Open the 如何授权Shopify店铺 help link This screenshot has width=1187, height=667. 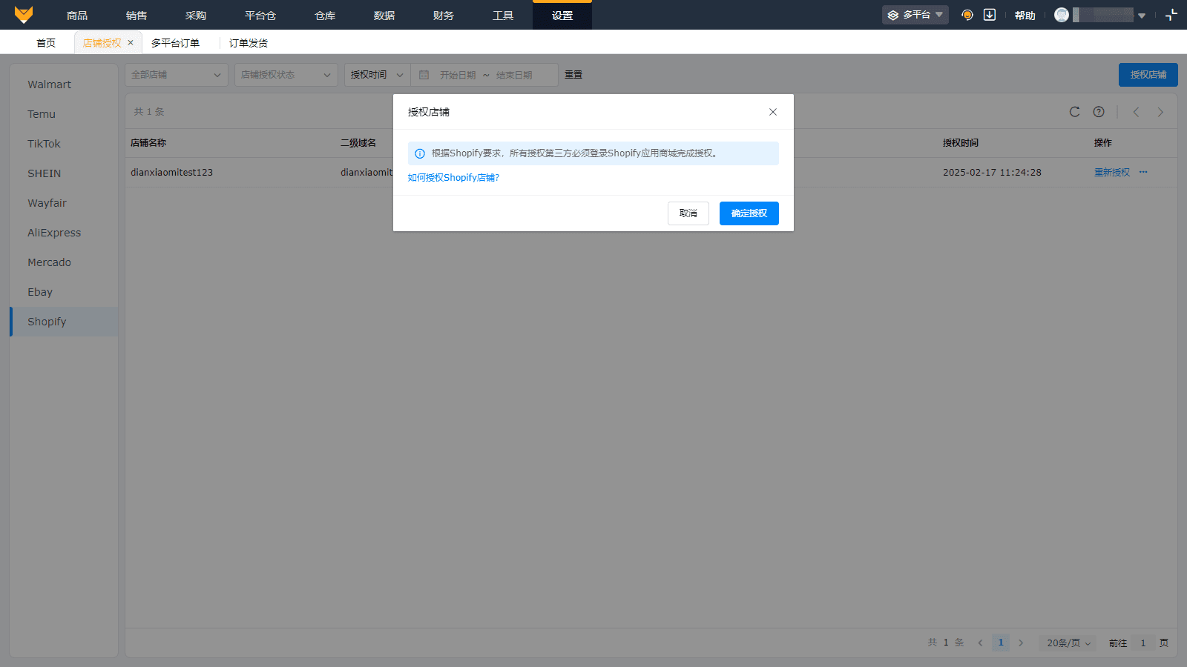[453, 177]
